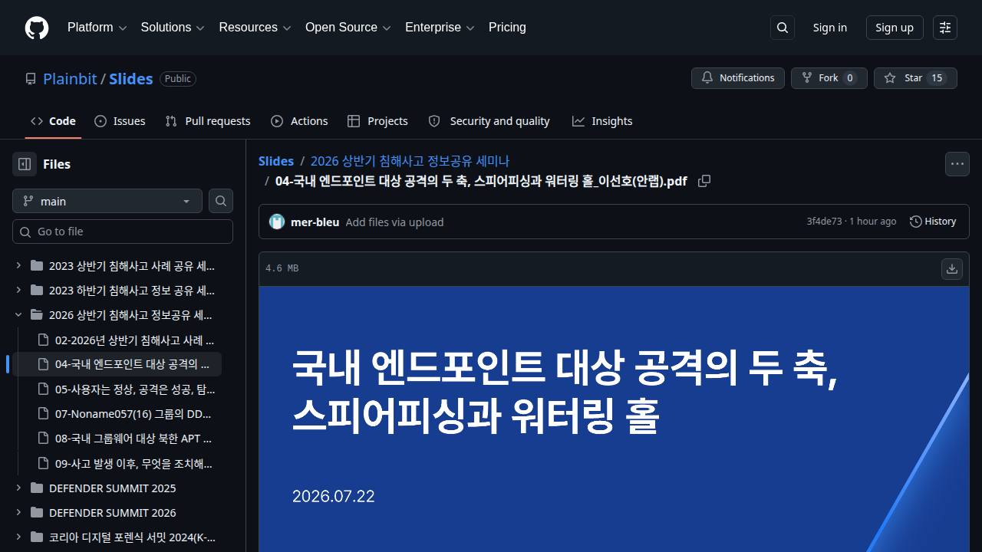The height and width of the screenshot is (552, 982).
Task: Switch to the Code tab
Action: tap(53, 121)
